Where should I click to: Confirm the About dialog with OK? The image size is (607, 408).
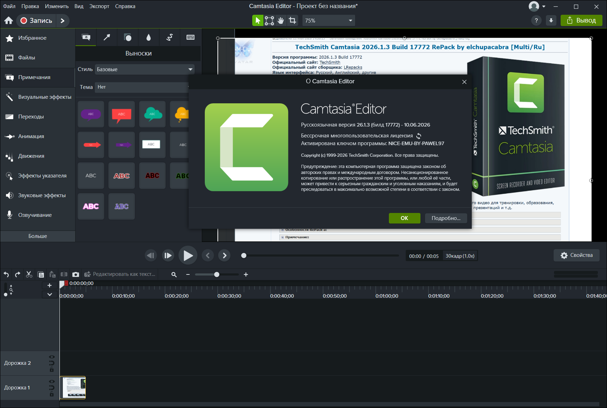point(404,218)
